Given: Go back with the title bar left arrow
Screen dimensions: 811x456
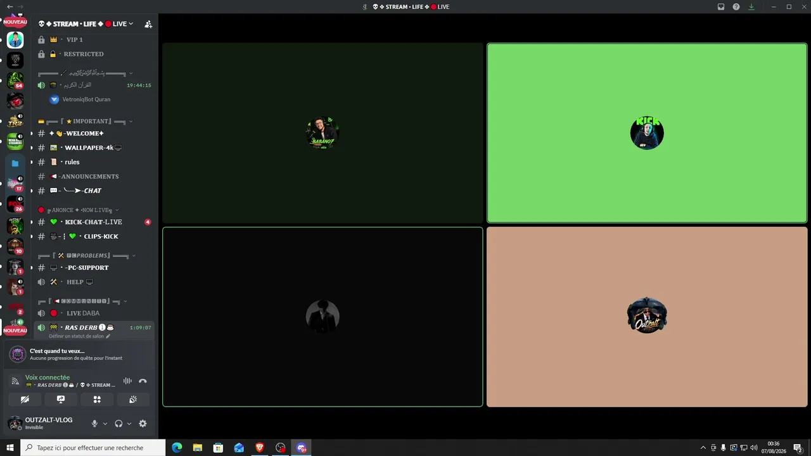Looking at the screenshot, I should click(10, 6).
